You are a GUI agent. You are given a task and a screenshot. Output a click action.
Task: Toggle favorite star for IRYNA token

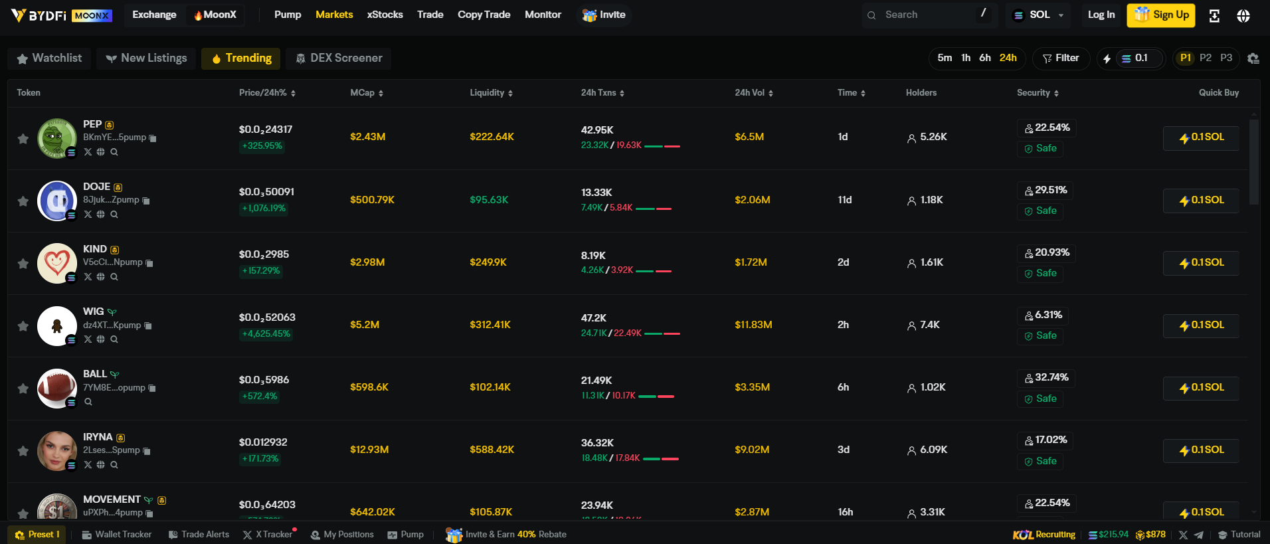(23, 451)
